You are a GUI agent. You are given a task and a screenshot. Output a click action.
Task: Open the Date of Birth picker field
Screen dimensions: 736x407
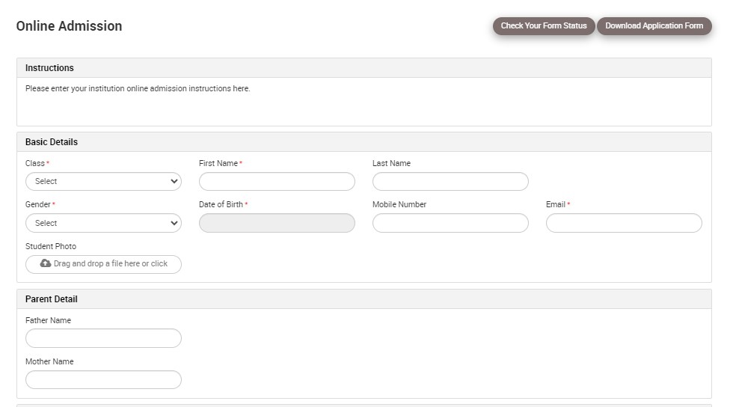tap(277, 223)
